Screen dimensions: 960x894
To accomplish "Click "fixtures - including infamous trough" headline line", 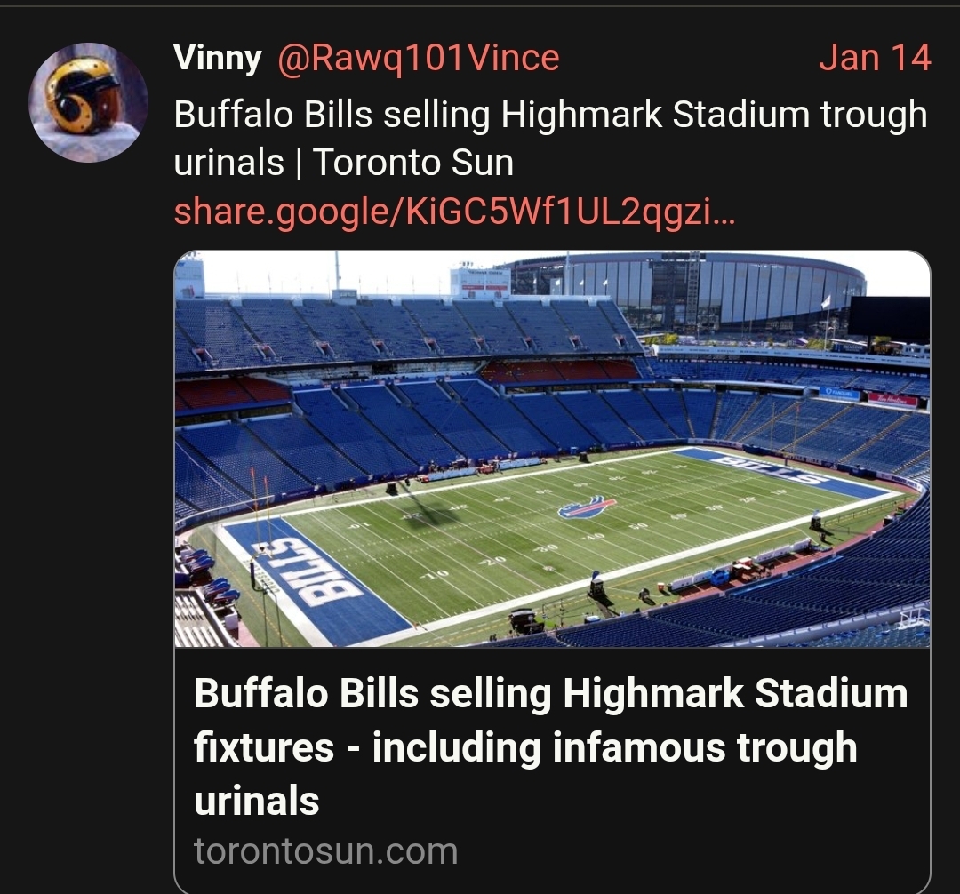I will (524, 747).
